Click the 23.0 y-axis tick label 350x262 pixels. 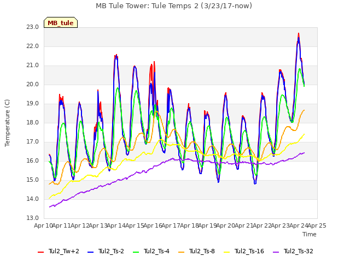point(33,27)
